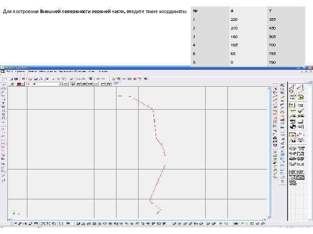The height and width of the screenshot is (234, 313).
Task: Click the cell with value 220
Action: coord(234,19)
